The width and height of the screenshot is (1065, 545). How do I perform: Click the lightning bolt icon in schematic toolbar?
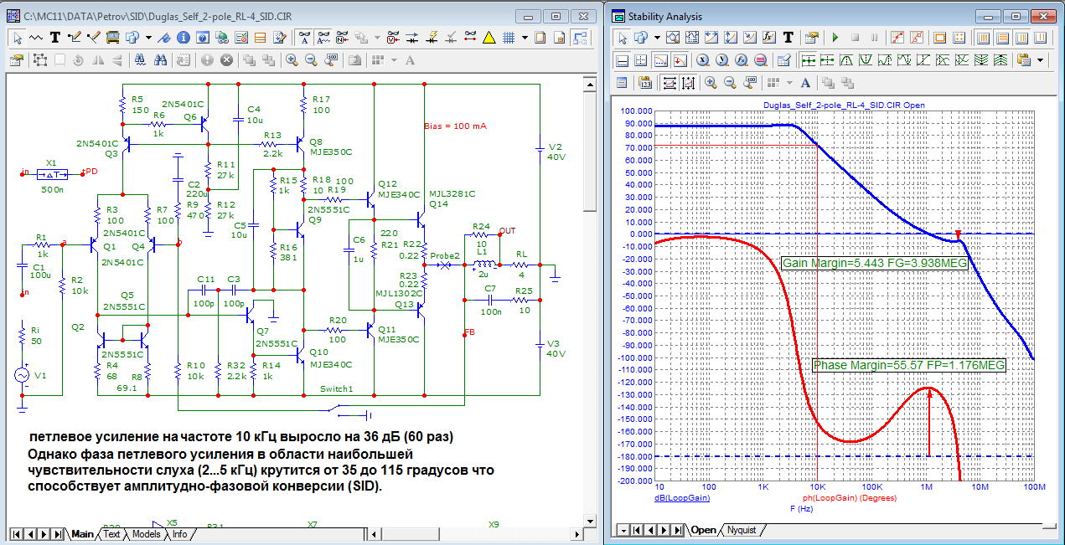coord(433,38)
